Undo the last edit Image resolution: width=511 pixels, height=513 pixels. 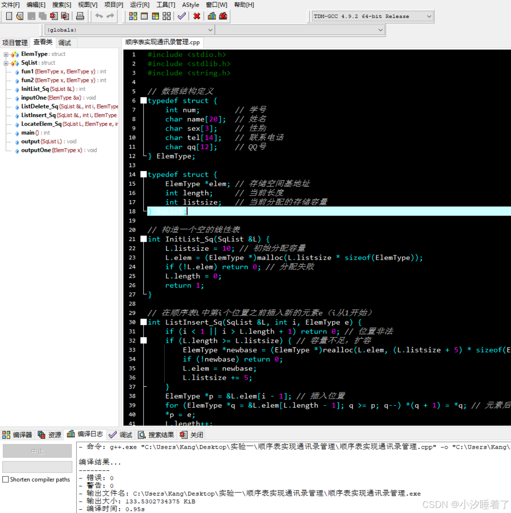pyautogui.click(x=98, y=16)
